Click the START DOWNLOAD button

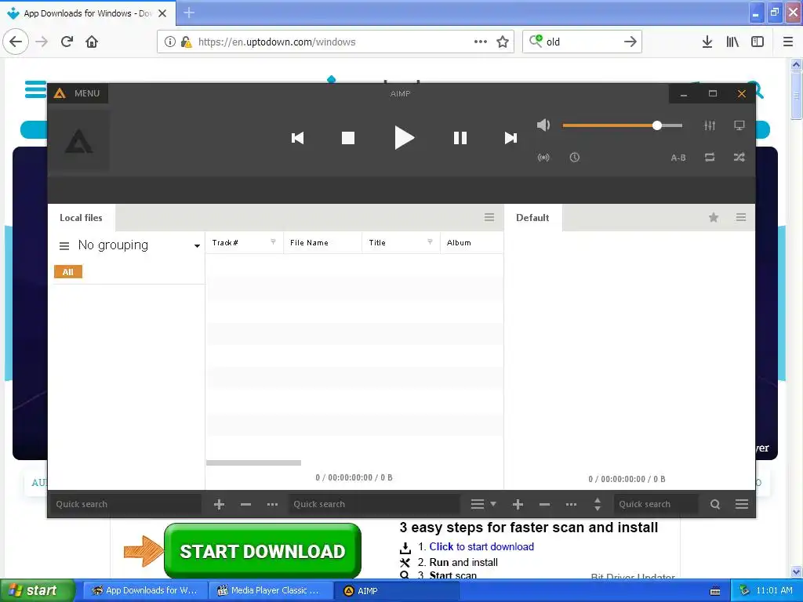262,551
